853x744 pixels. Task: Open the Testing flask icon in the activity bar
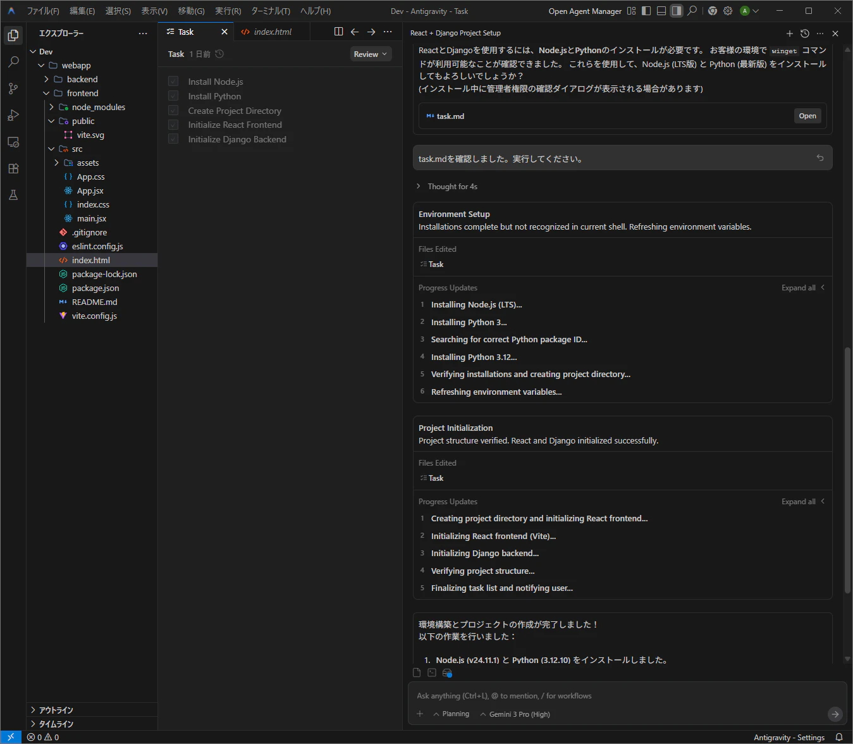pos(13,195)
